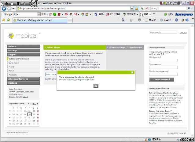This screenshot has width=195, height=142.
Task: Open the Settings sidebar menu
Action: tap(24, 51)
